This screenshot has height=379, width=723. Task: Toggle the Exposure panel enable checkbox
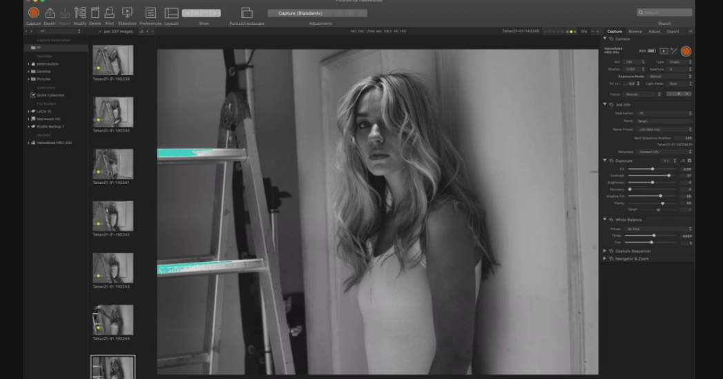pos(690,161)
